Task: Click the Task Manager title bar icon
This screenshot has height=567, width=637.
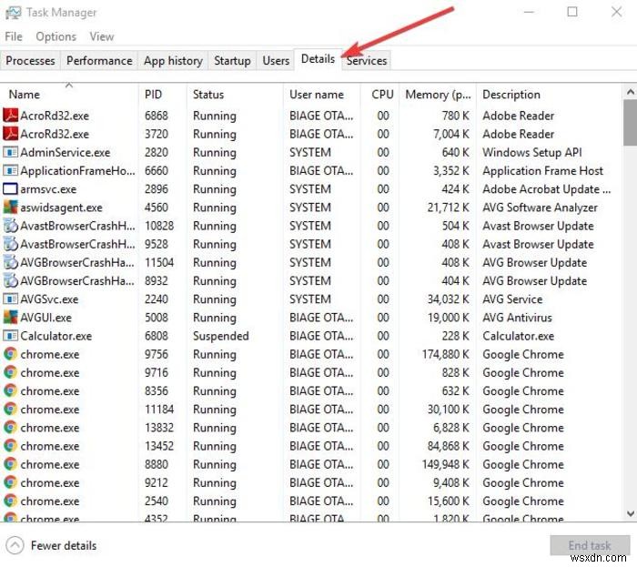Action: [13, 13]
